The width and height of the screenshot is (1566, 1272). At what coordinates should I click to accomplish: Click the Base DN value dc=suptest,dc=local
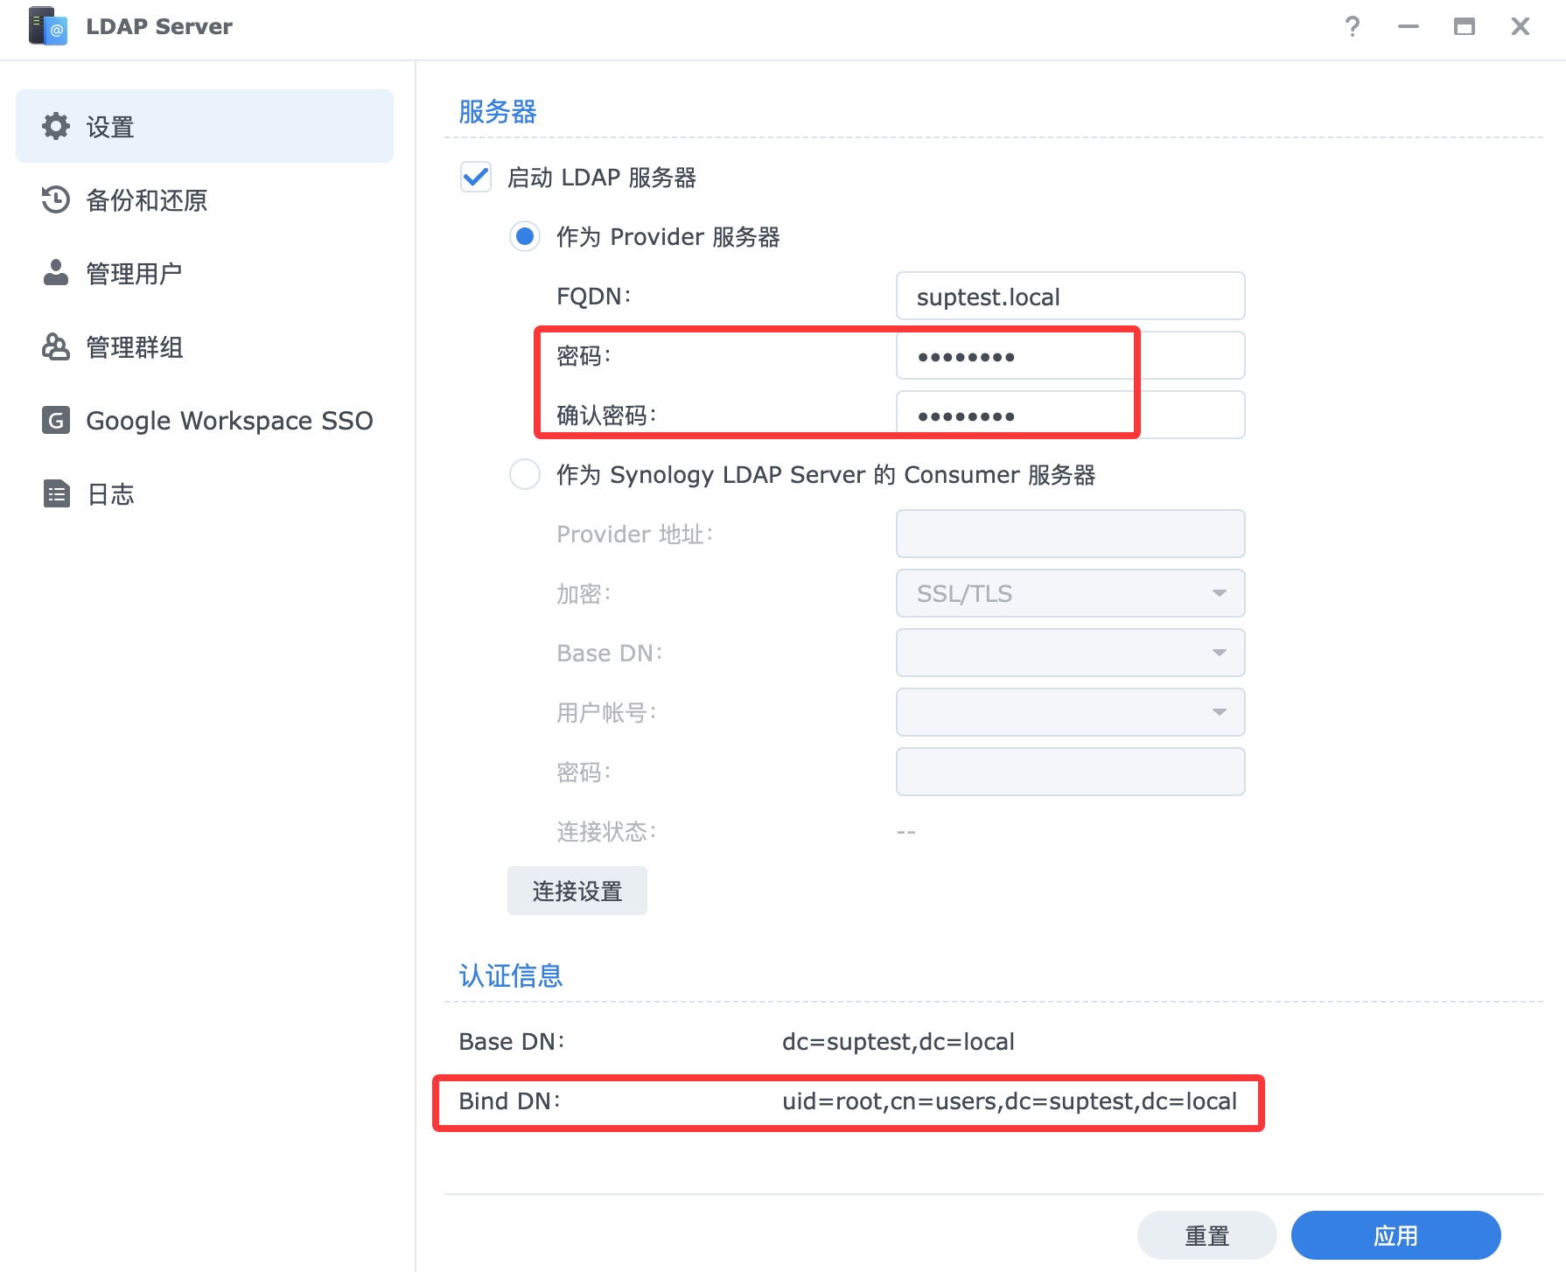898,1041
